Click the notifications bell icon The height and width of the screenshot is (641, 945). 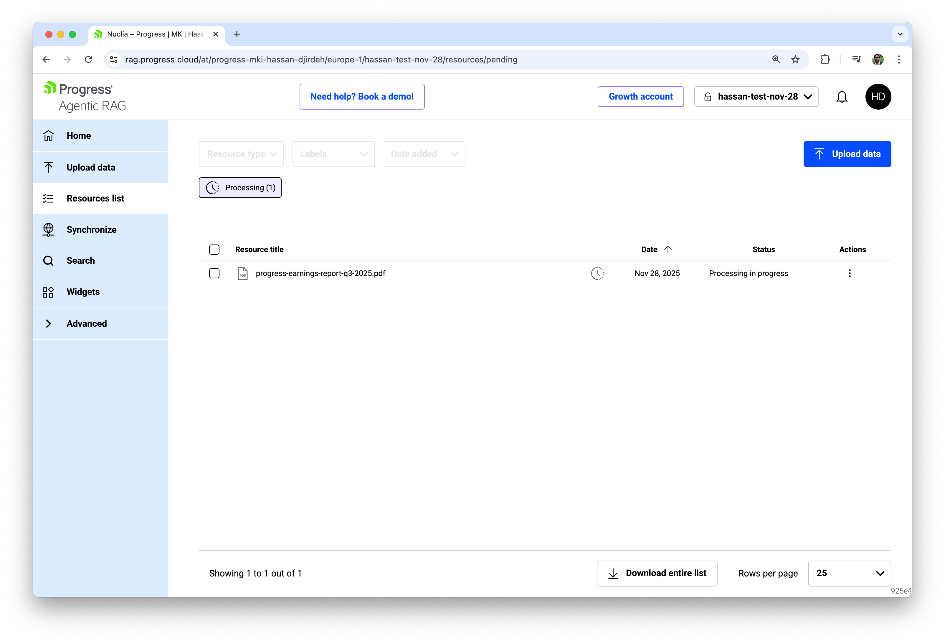[x=842, y=96]
